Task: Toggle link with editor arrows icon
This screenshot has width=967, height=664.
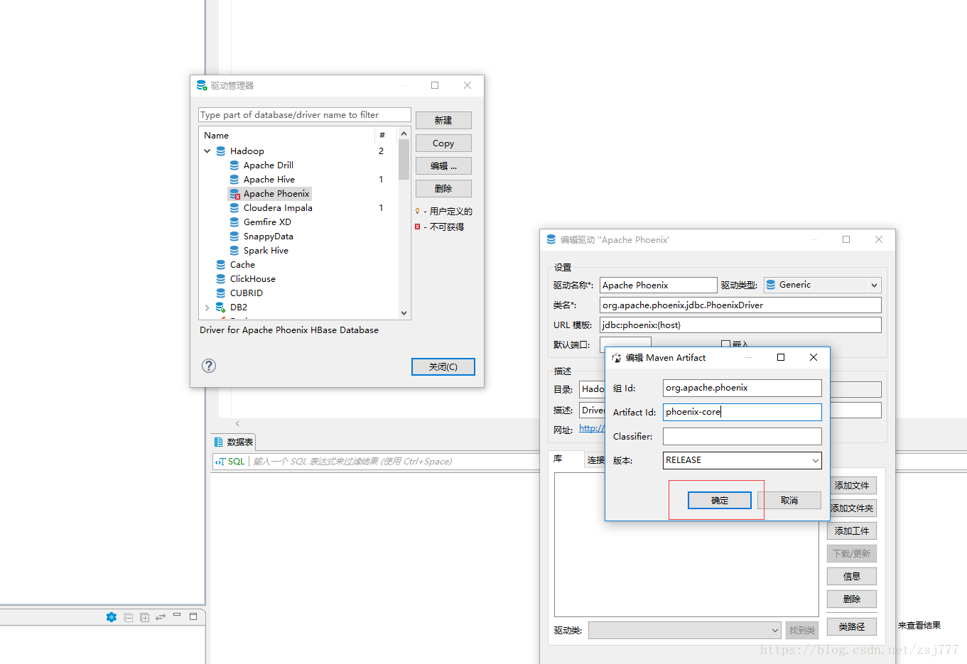Action: [x=161, y=617]
